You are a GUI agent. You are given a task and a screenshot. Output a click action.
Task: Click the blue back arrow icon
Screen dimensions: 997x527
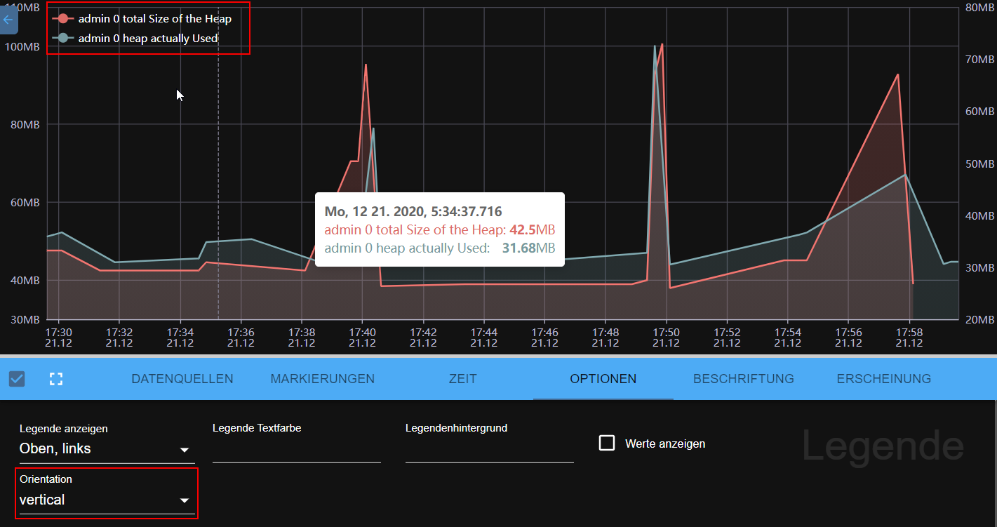[x=9, y=20]
